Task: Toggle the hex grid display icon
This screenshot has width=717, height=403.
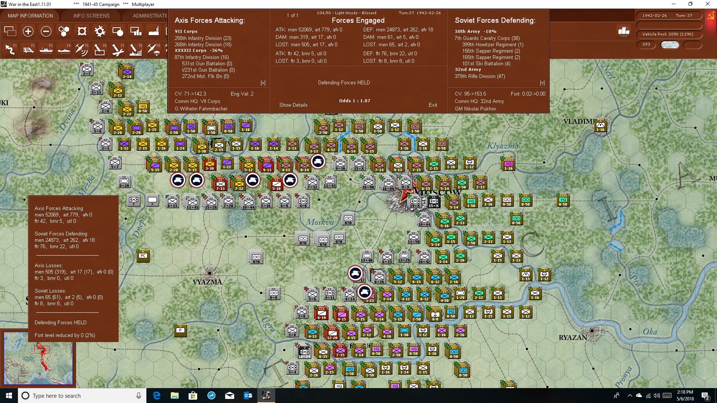Action: pyautogui.click(x=64, y=31)
